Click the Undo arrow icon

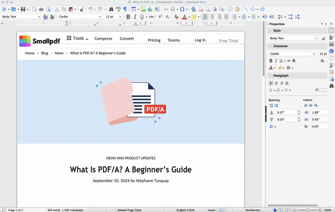[90, 9]
